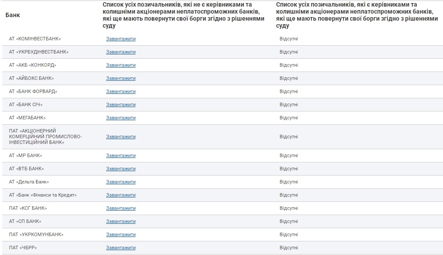Open Завантажити link for АТ «УКРБУДІНВЕСТБАНК»

(121, 52)
